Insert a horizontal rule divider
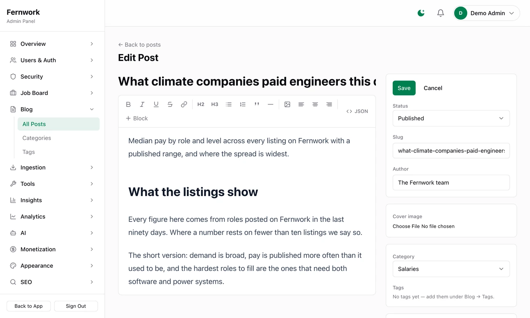The width and height of the screenshot is (530, 318). [x=271, y=104]
